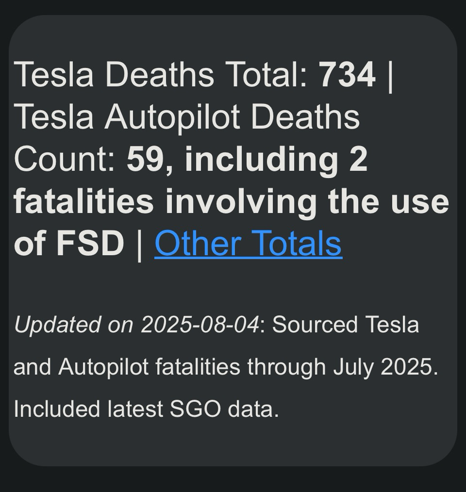Click the 'Tesla Autopilot Deaths' text line
466x492 pixels.
[187, 117]
